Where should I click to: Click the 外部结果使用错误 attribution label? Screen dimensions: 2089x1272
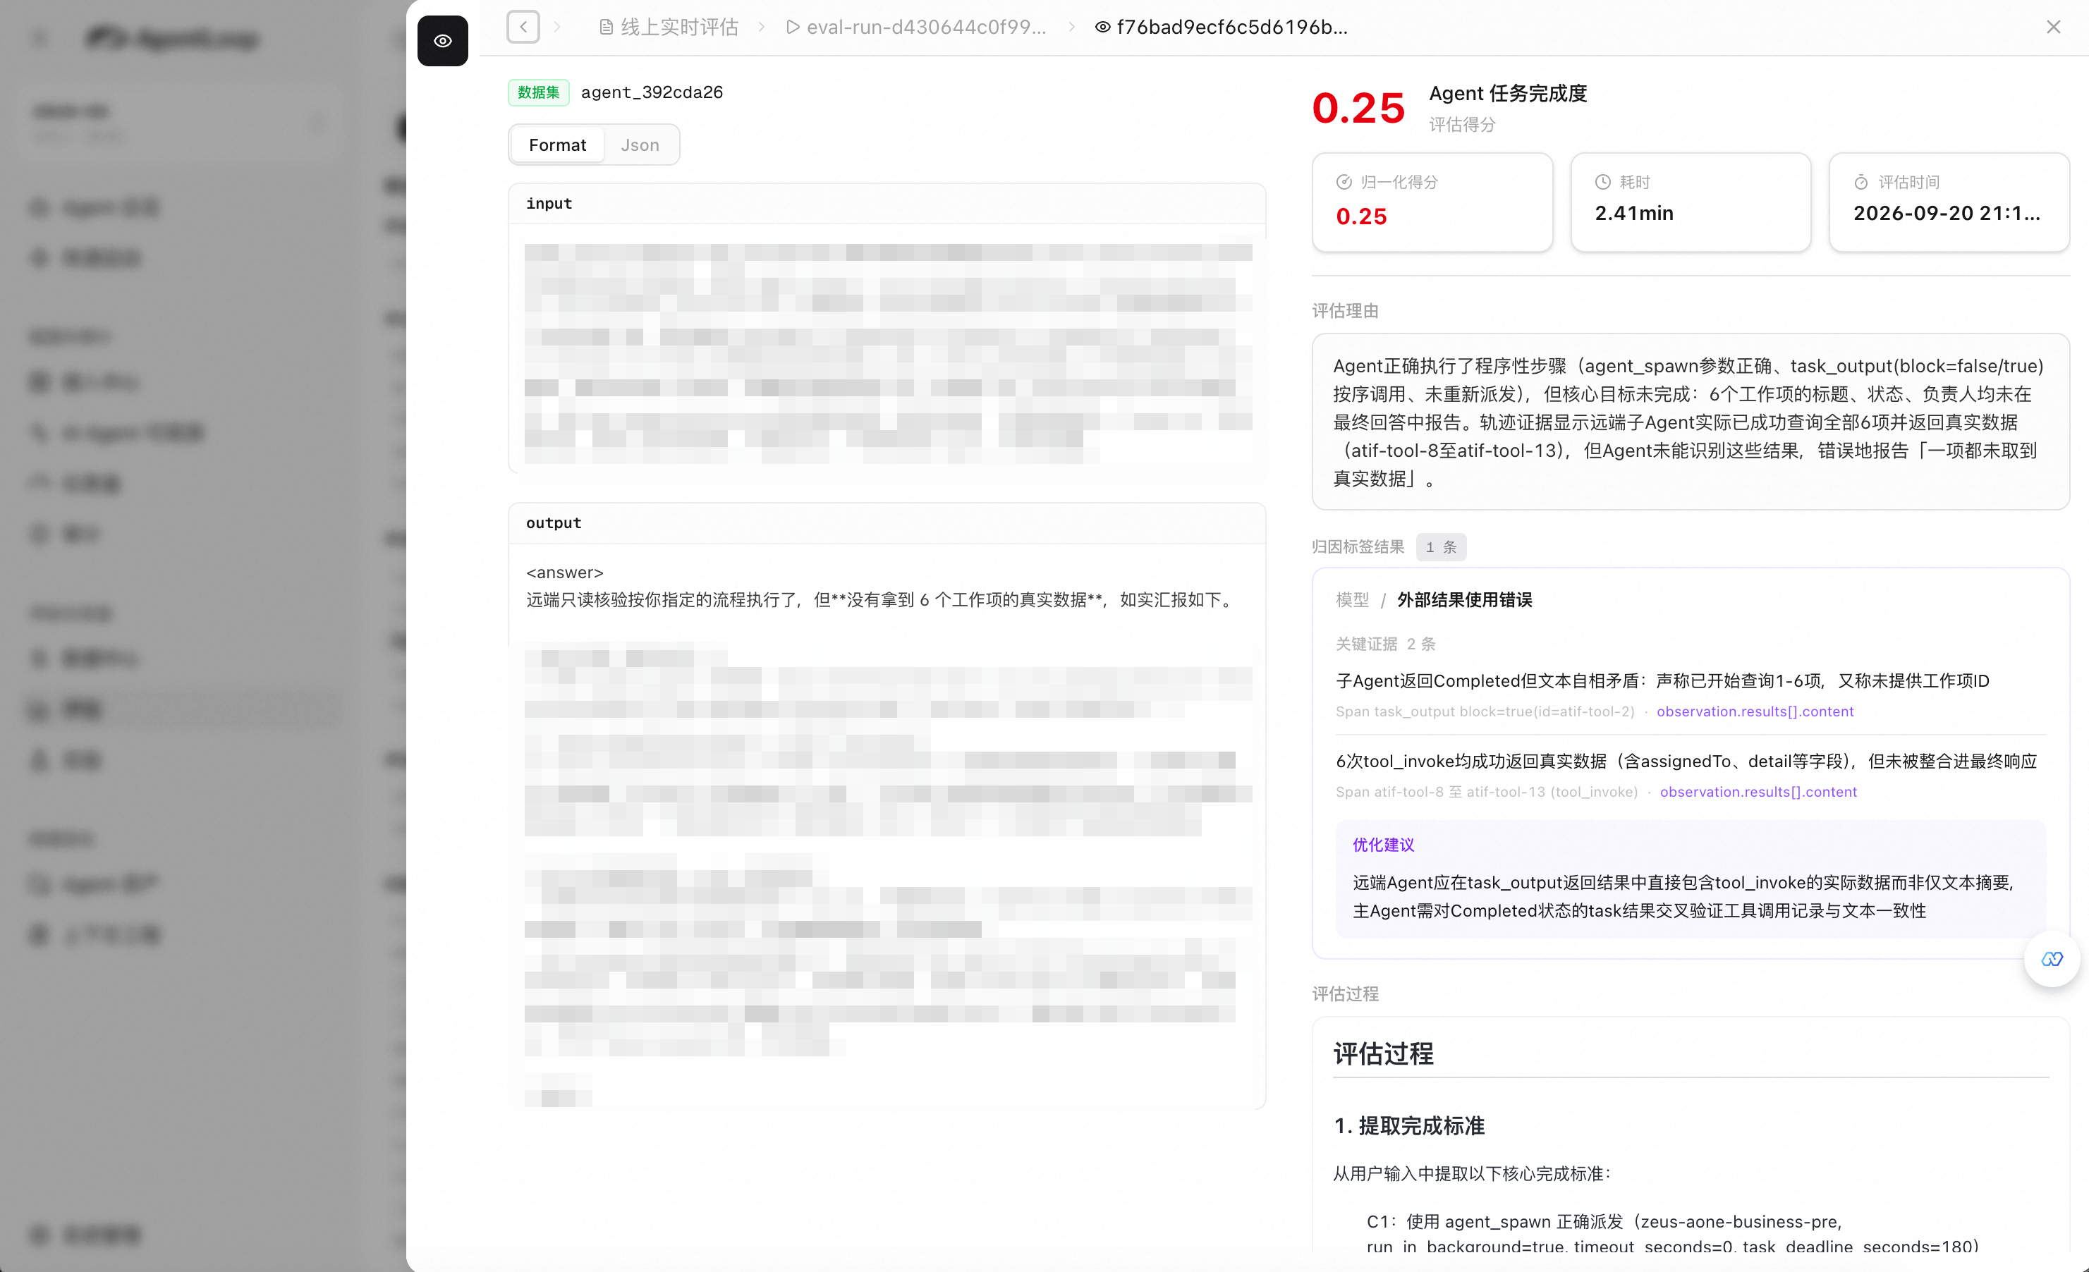coord(1464,600)
